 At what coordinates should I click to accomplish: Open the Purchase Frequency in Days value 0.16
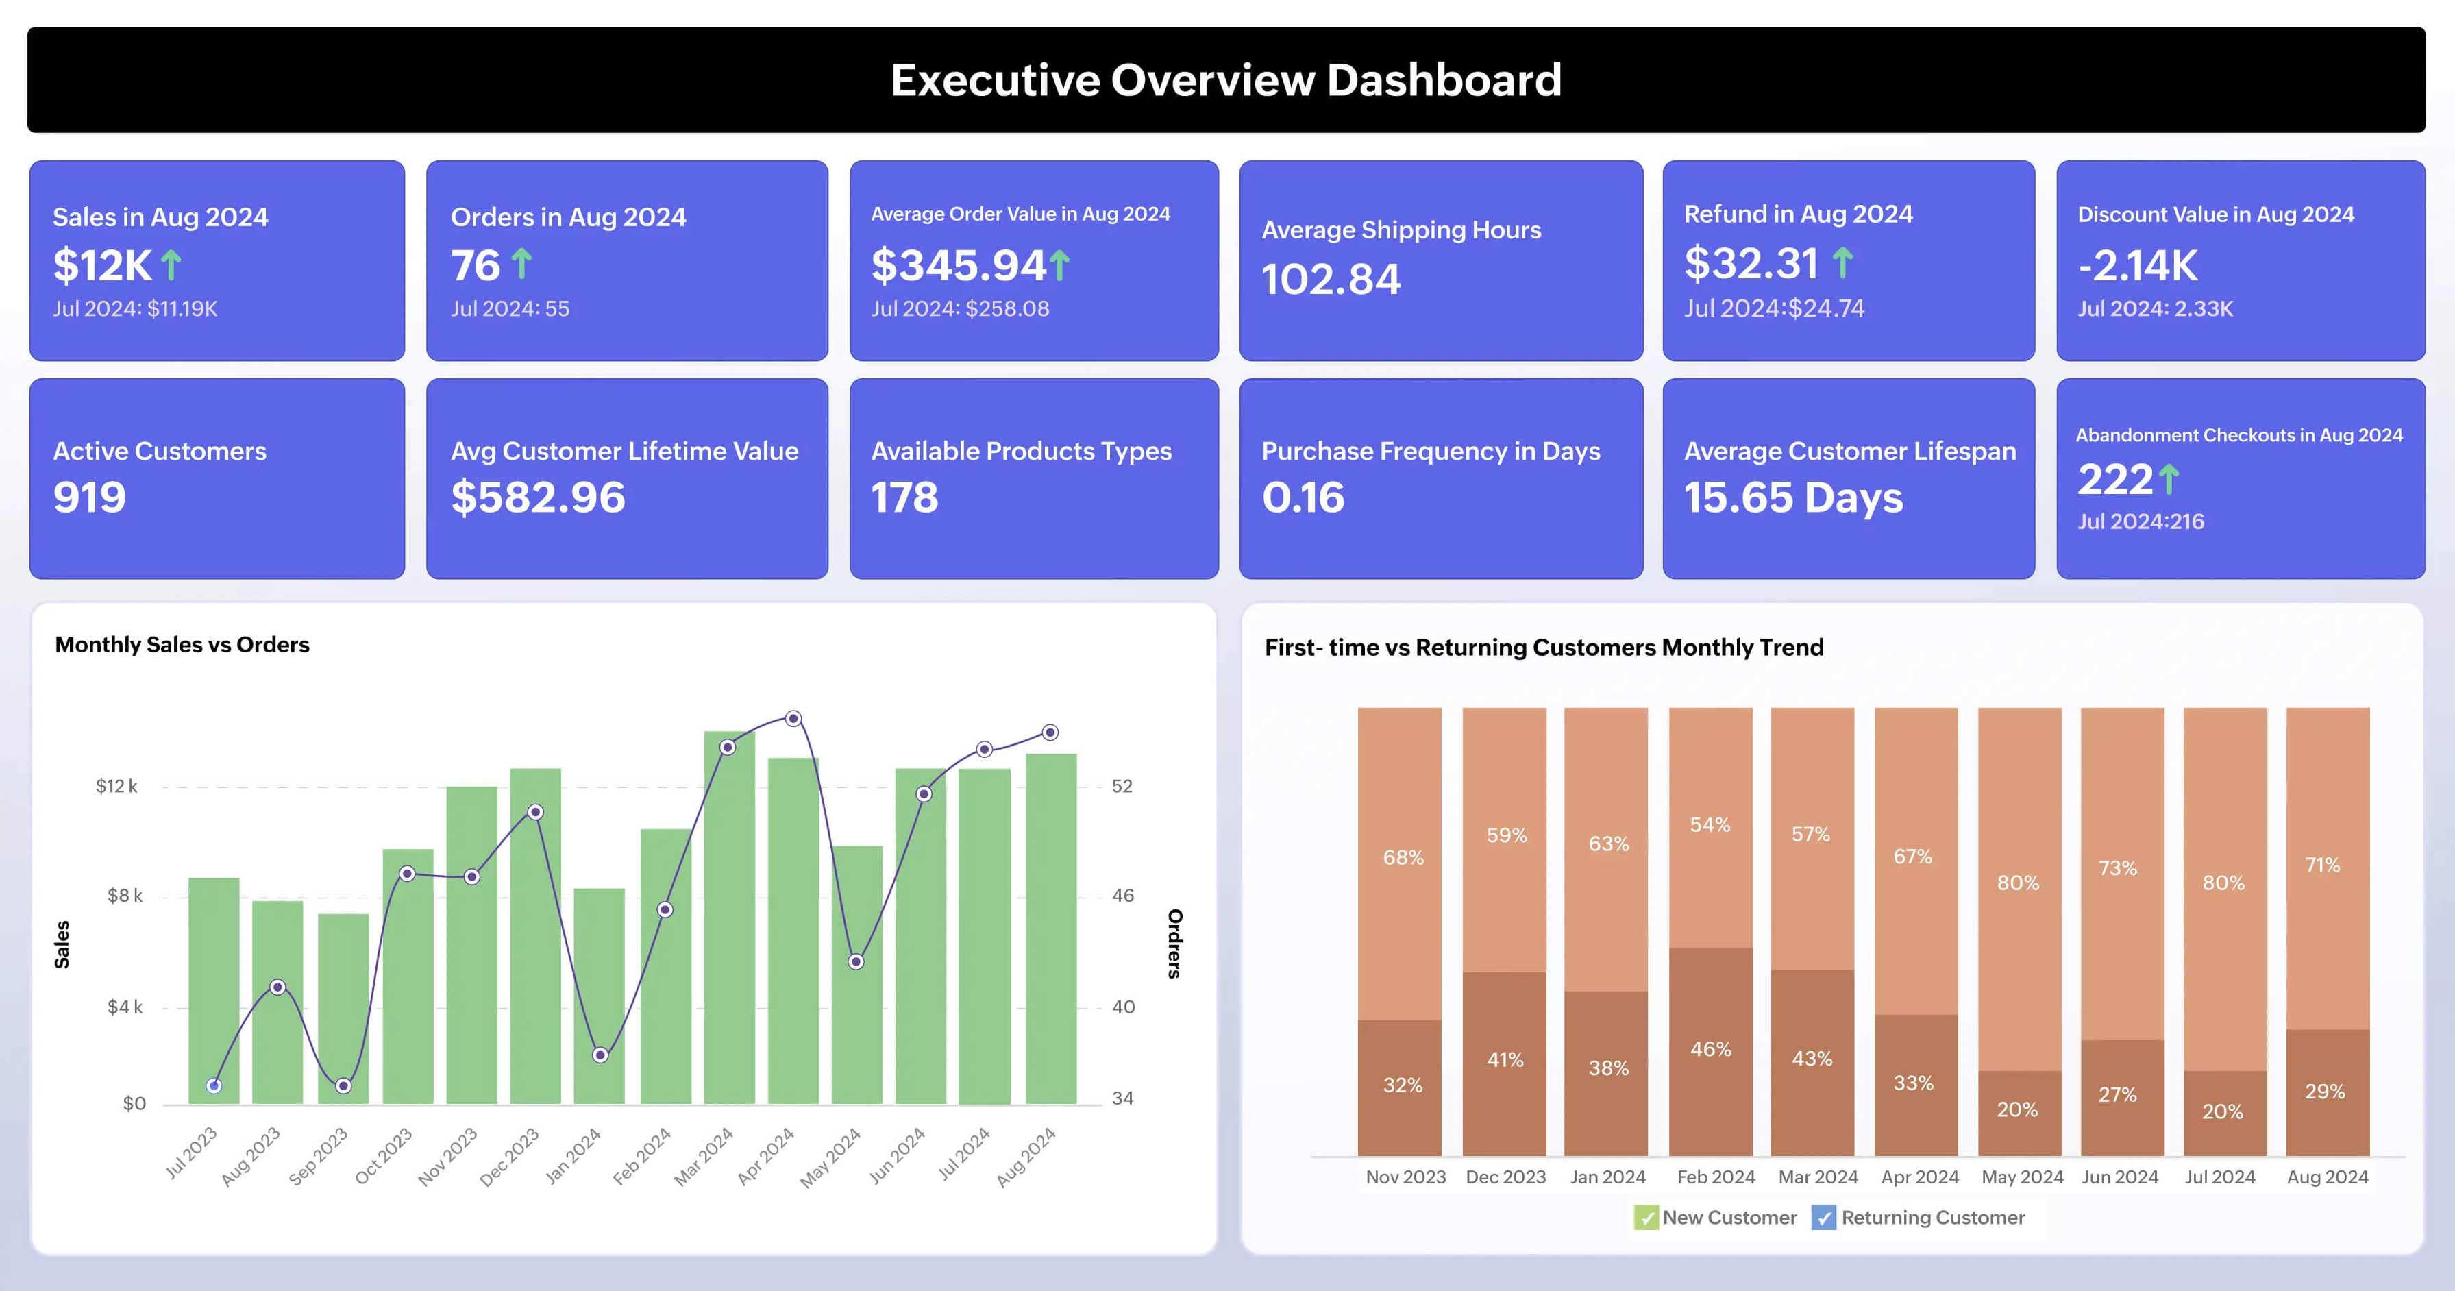1303,497
